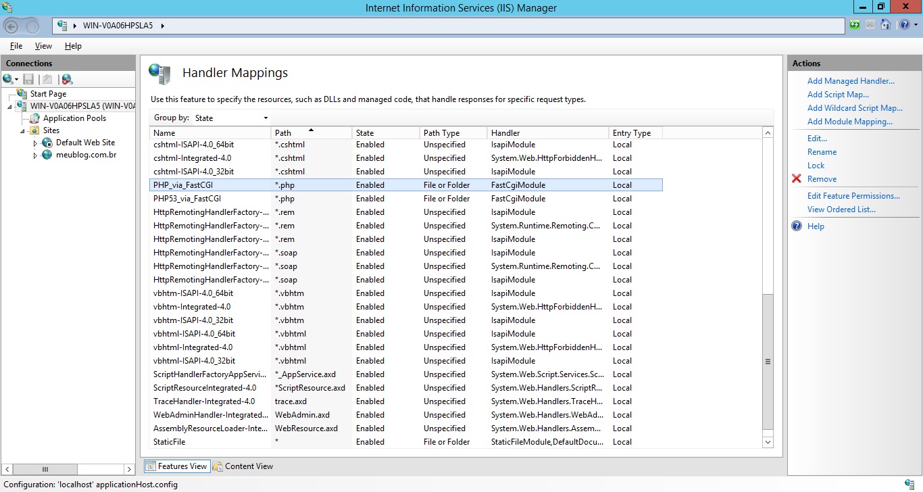Screen dimensions: 923x492
Task: Select the Sites folder in the tree
Action: pos(51,130)
